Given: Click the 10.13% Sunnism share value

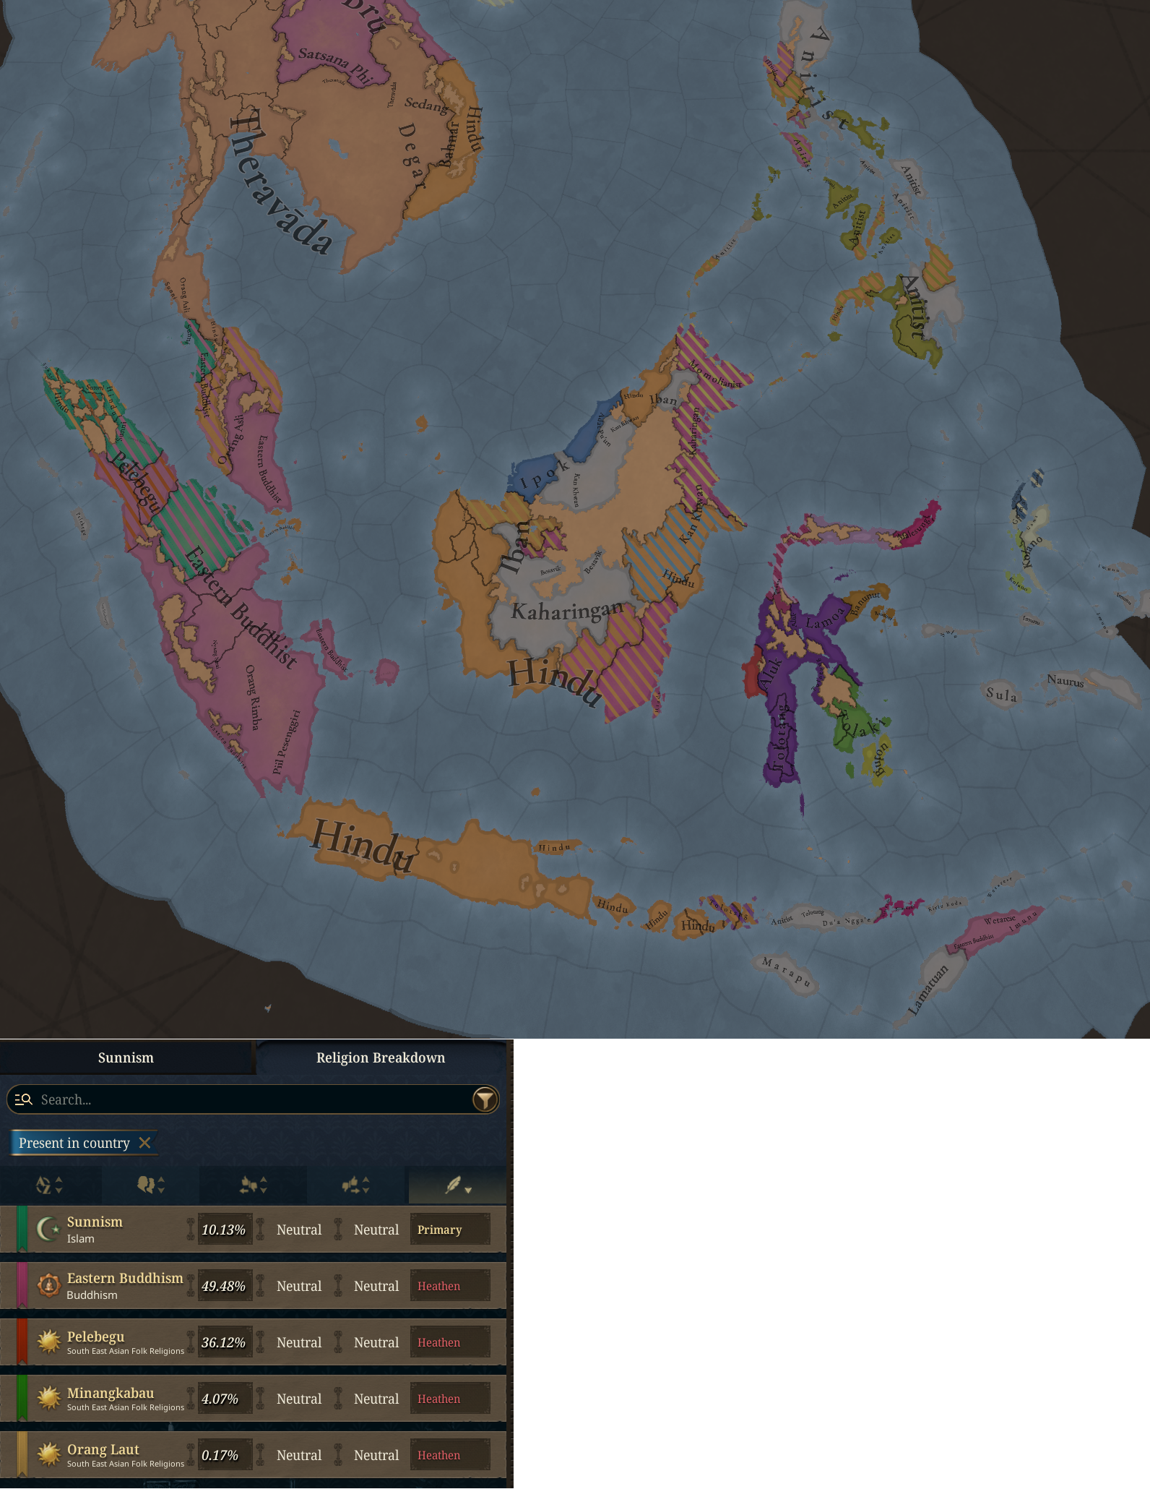Looking at the screenshot, I should coord(224,1230).
